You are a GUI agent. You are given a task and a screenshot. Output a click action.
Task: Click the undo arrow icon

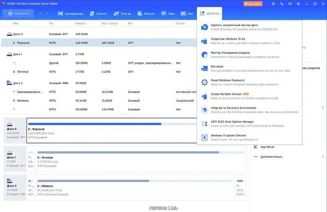(41, 13)
